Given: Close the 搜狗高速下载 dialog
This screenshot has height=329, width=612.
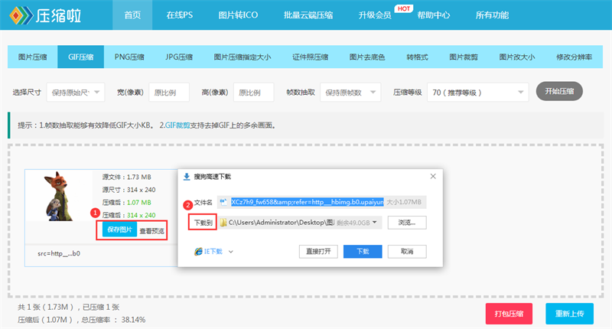Looking at the screenshot, I should (x=433, y=177).
